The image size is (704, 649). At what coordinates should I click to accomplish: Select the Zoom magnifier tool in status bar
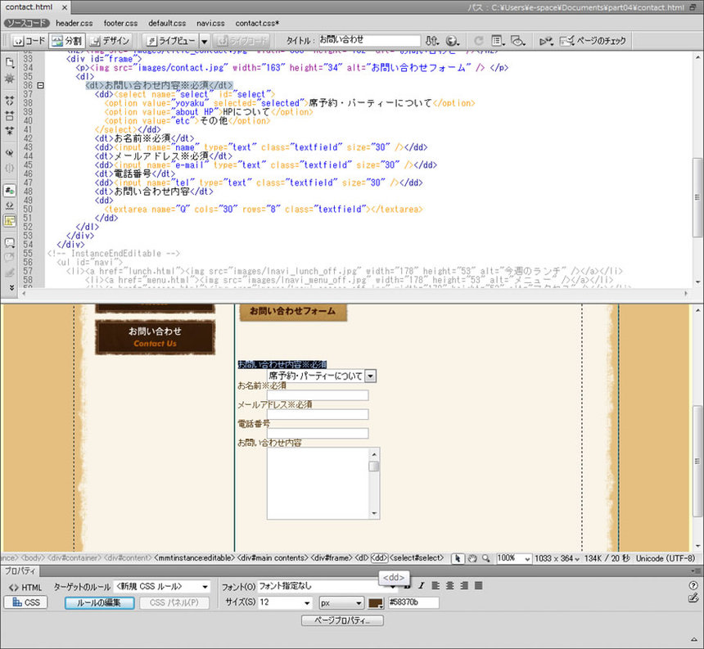pos(485,558)
